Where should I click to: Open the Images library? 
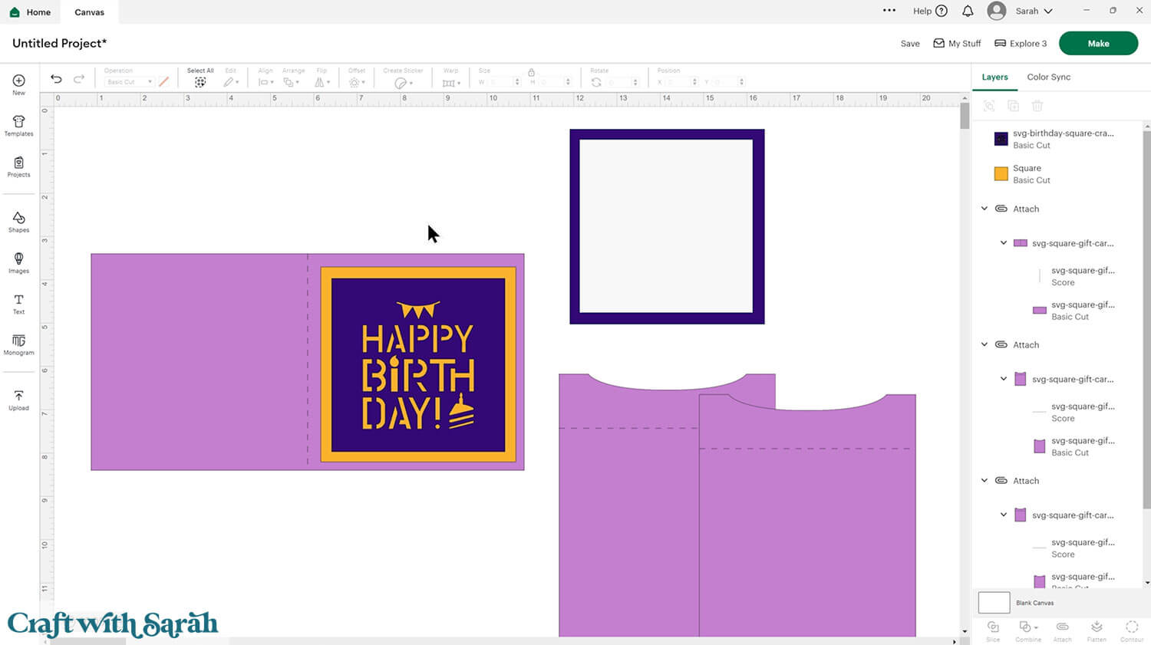click(x=18, y=262)
